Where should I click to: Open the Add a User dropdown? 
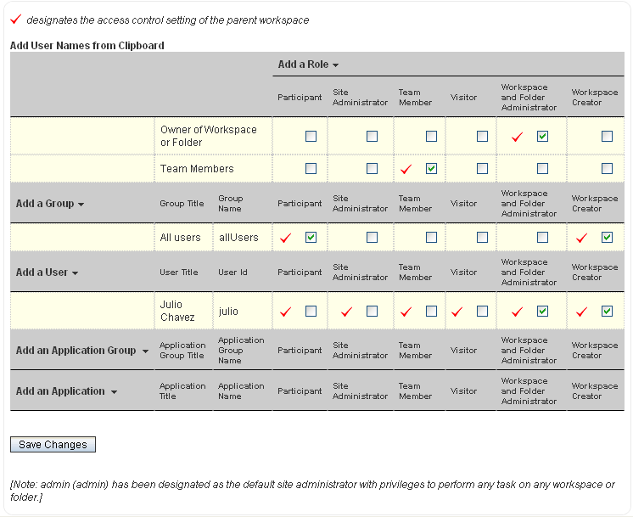pos(48,273)
